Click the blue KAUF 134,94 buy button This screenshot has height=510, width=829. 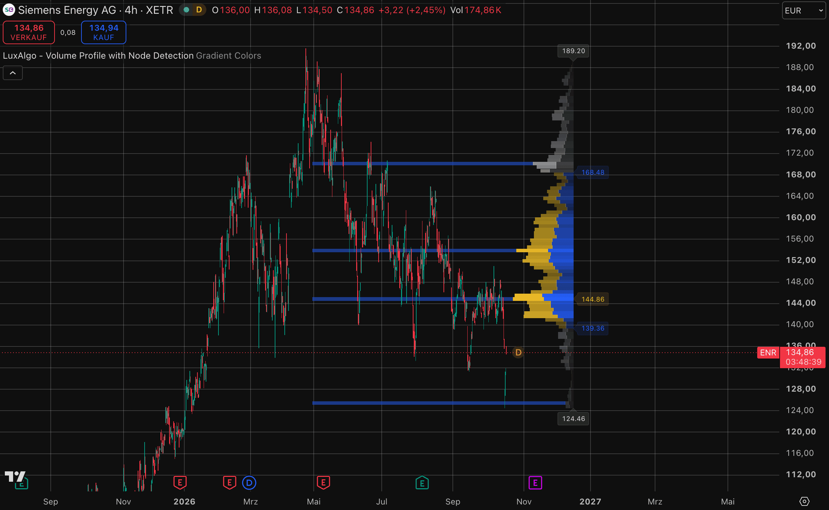[104, 32]
